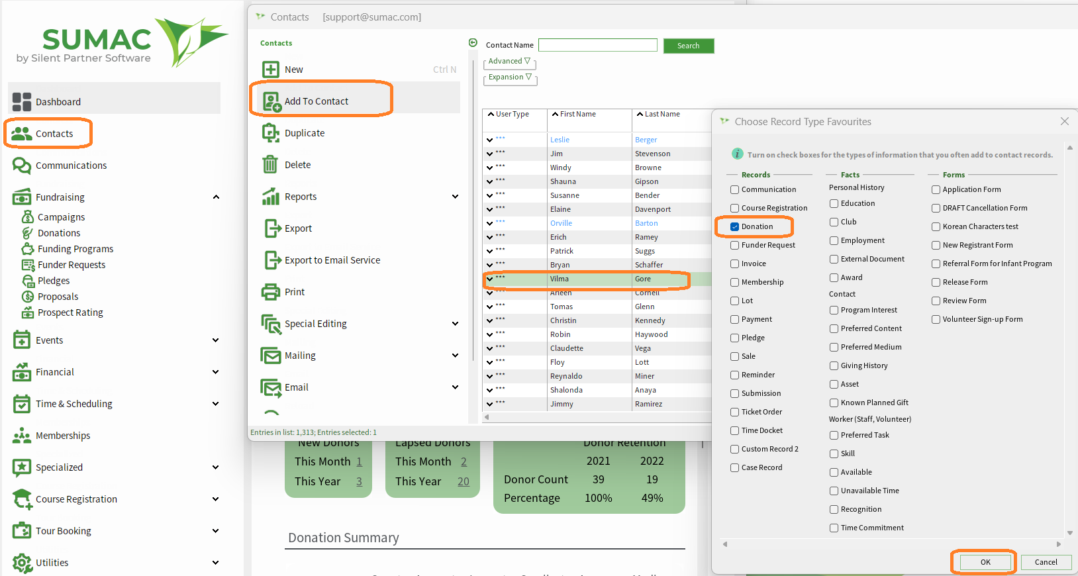Click the Contacts people icon
Viewport: 1078px width, 576px height.
pos(22,134)
